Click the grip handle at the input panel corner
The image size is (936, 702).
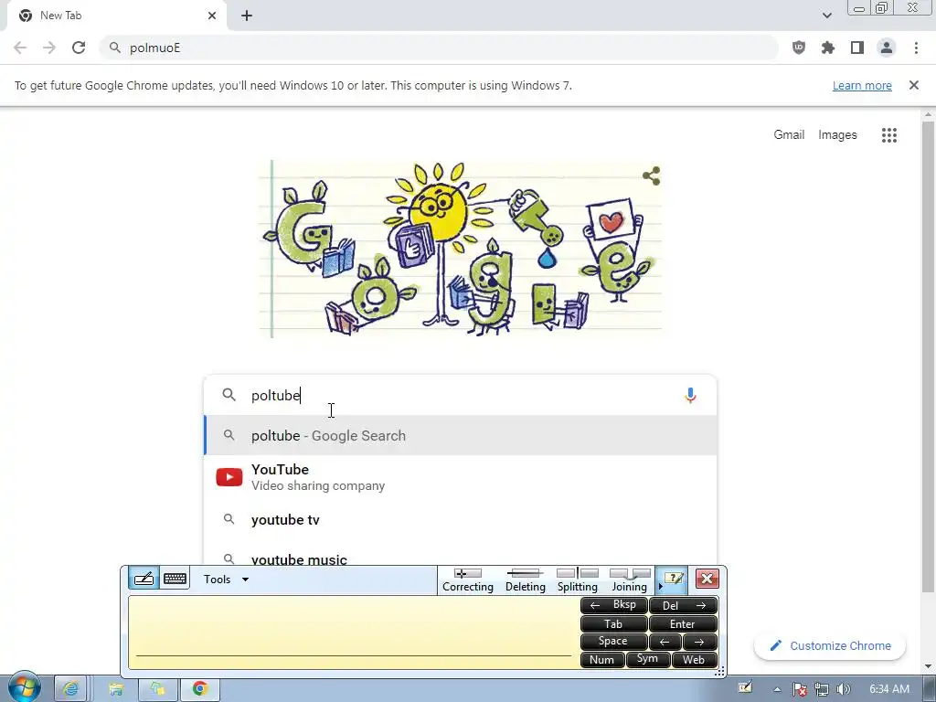(720, 672)
